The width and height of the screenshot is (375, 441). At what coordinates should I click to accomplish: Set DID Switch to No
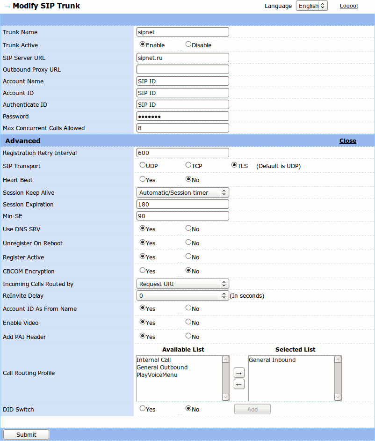188,408
